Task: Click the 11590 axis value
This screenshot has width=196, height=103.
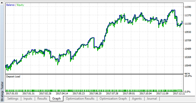Action: coord(188,7)
